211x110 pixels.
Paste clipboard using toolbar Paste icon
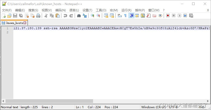coord(58,16)
